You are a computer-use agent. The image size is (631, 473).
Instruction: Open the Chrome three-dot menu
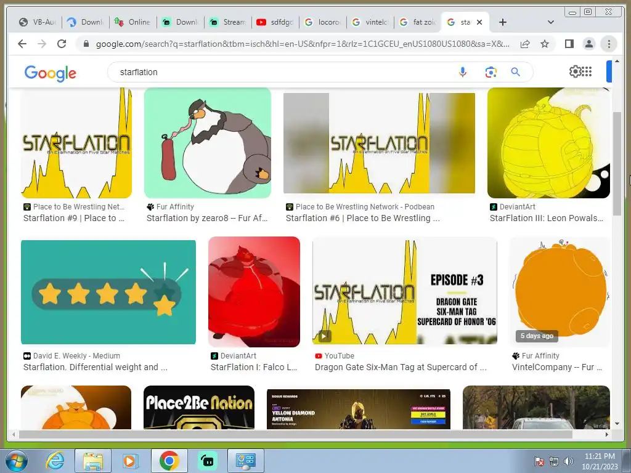click(609, 44)
